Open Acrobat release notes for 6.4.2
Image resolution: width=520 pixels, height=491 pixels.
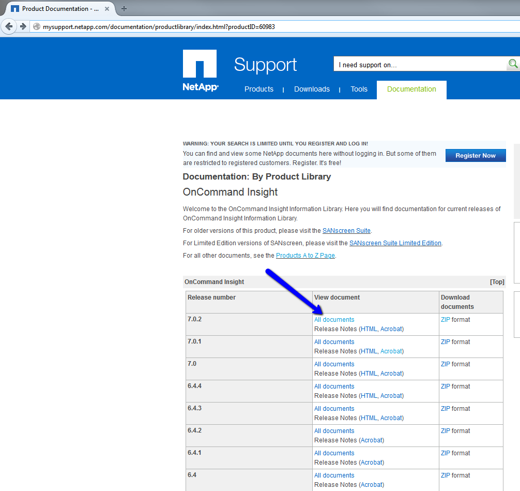(372, 440)
